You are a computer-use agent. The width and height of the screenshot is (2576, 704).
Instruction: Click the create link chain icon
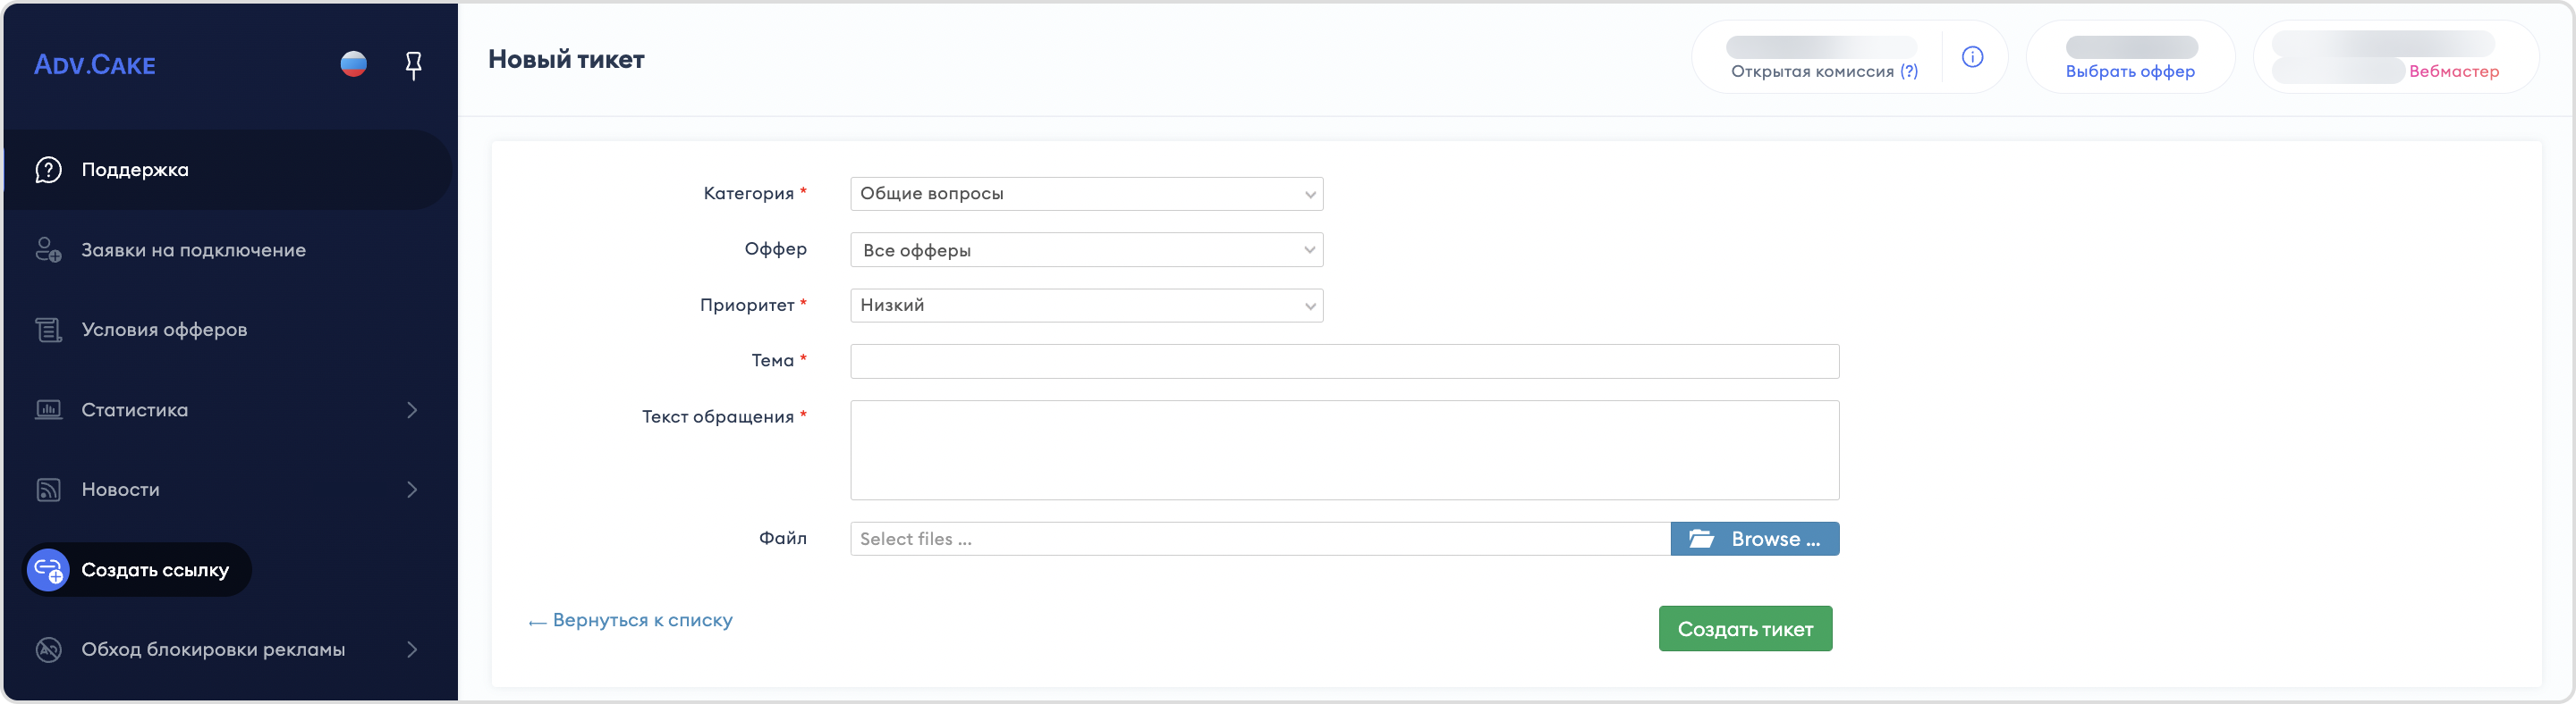click(x=48, y=570)
